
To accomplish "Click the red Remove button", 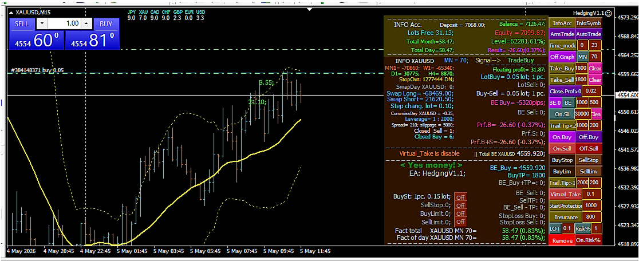I will (x=562, y=240).
